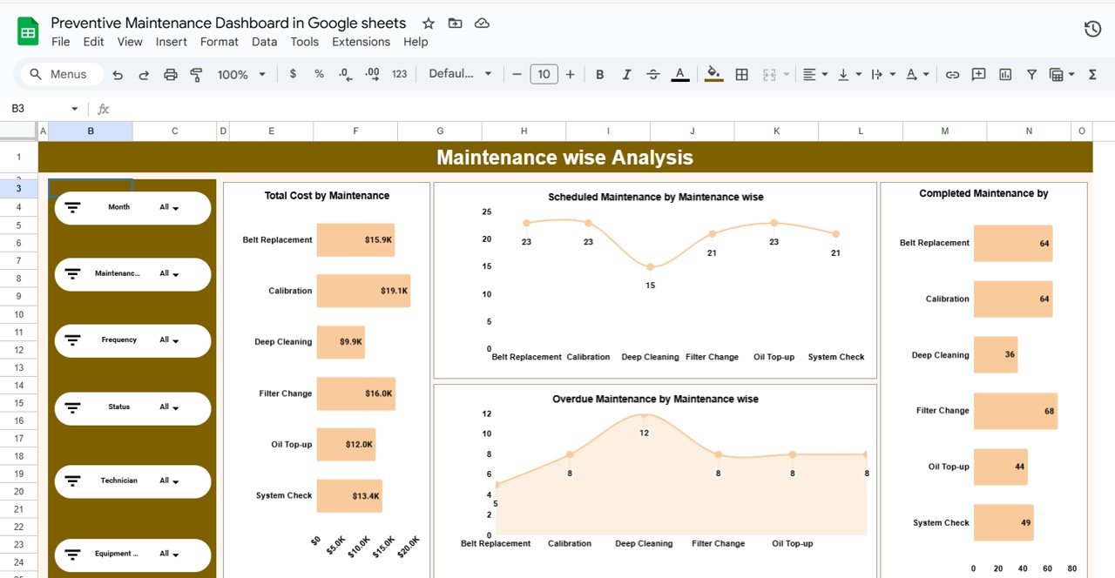This screenshot has width=1115, height=578.
Task: Open the insert chart tool
Action: [1004, 74]
